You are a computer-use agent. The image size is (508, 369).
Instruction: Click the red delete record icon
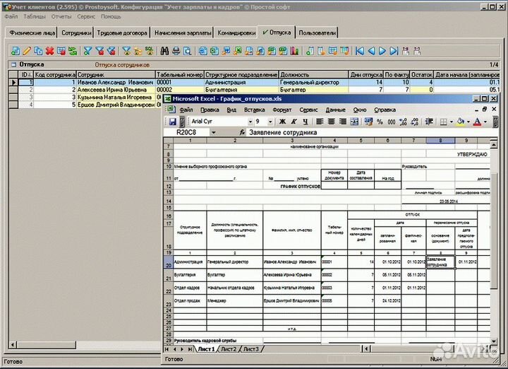[x=50, y=51]
